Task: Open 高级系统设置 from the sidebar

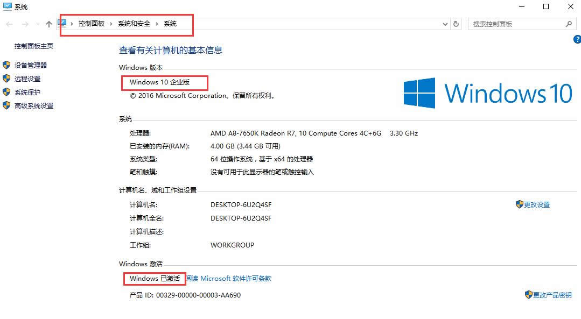Action: click(x=33, y=105)
